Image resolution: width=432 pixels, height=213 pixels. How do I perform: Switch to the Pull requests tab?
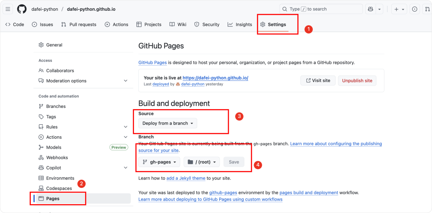point(79,24)
